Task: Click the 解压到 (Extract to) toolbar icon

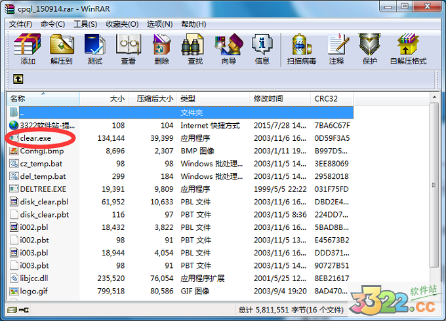Action: click(62, 44)
